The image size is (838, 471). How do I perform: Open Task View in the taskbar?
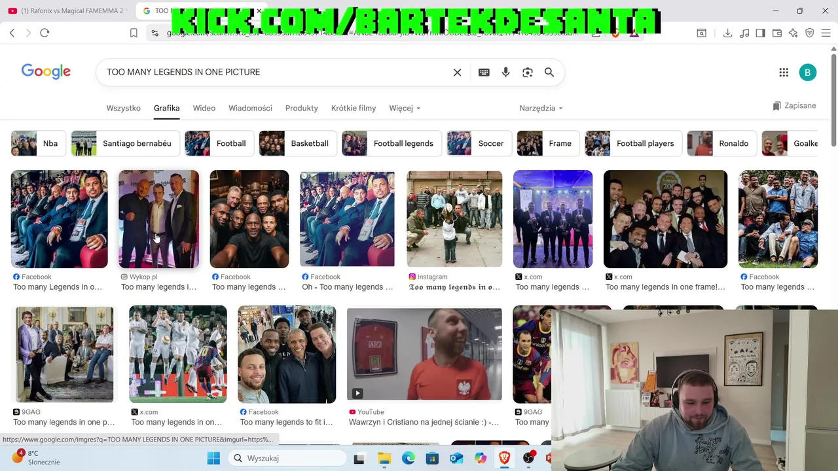point(359,459)
